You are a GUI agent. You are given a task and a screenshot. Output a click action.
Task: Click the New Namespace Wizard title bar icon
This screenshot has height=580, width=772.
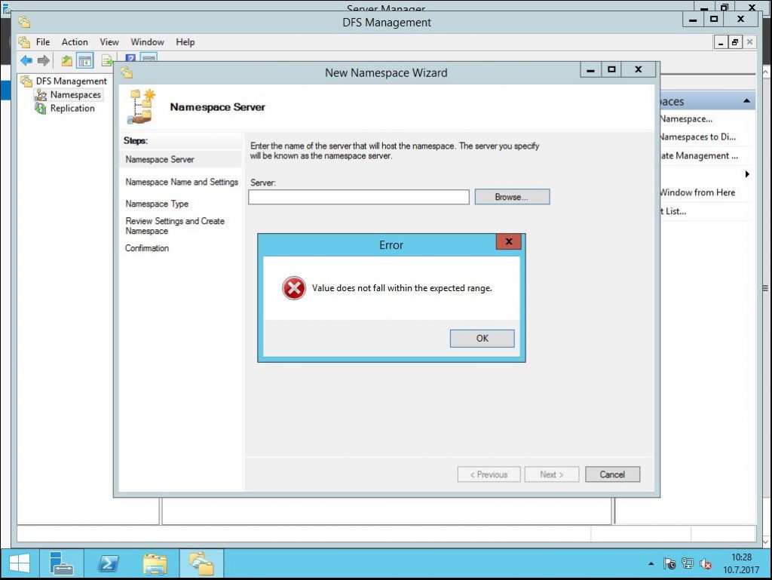tap(127, 73)
